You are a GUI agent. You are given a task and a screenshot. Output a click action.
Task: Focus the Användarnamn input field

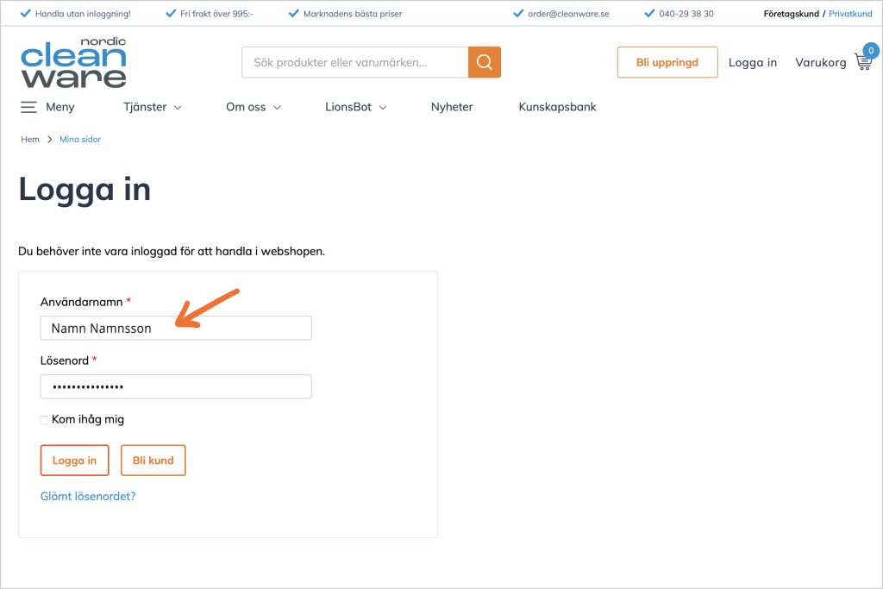click(x=175, y=329)
